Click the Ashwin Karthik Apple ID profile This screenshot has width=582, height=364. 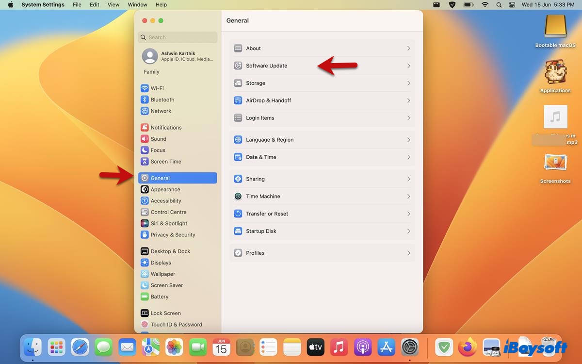tap(178, 56)
